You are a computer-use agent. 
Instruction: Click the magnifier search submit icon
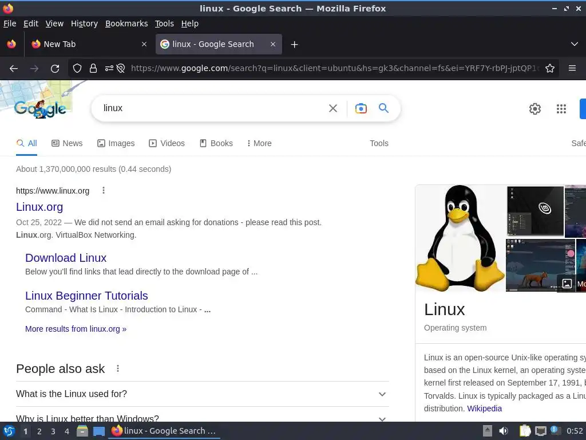click(384, 108)
